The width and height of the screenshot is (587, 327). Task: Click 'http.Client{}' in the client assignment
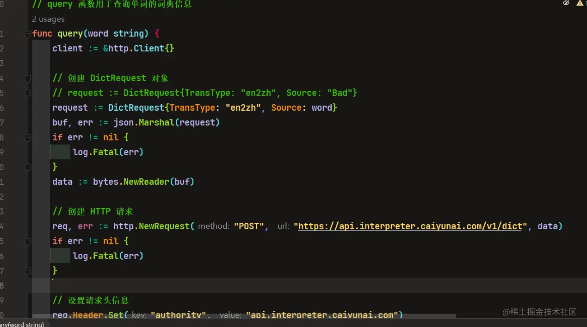click(x=142, y=48)
